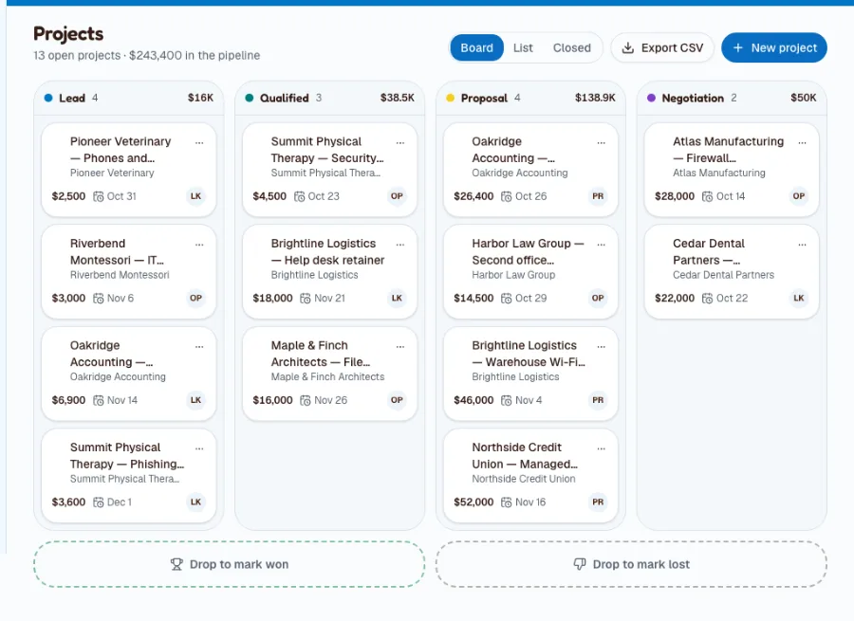
Task: Click the blue Lead stage dot
Action: (48, 98)
